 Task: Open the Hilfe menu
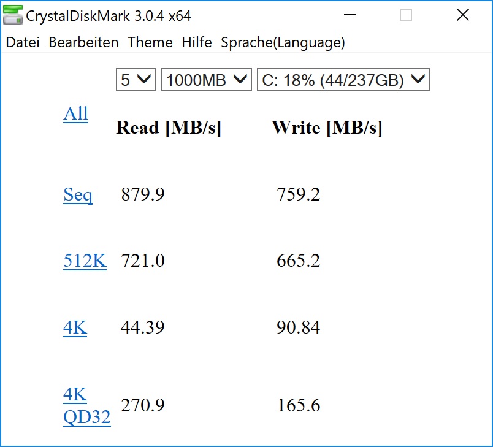click(196, 42)
